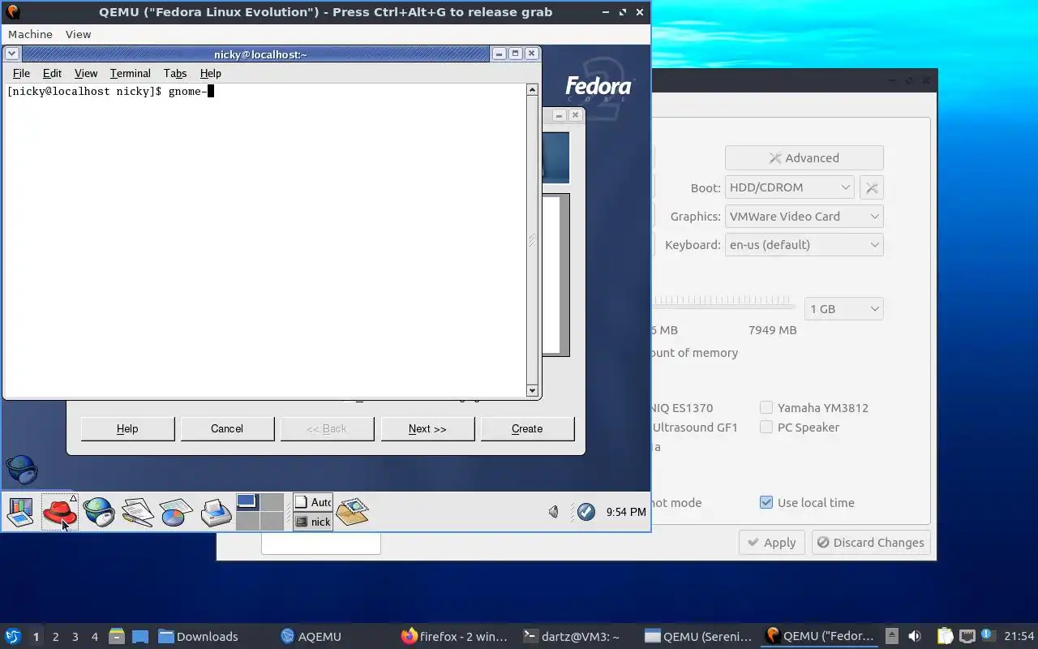Switch to dartz@VM3 terminal in taskbar
This screenshot has height=649, width=1038.
click(572, 636)
